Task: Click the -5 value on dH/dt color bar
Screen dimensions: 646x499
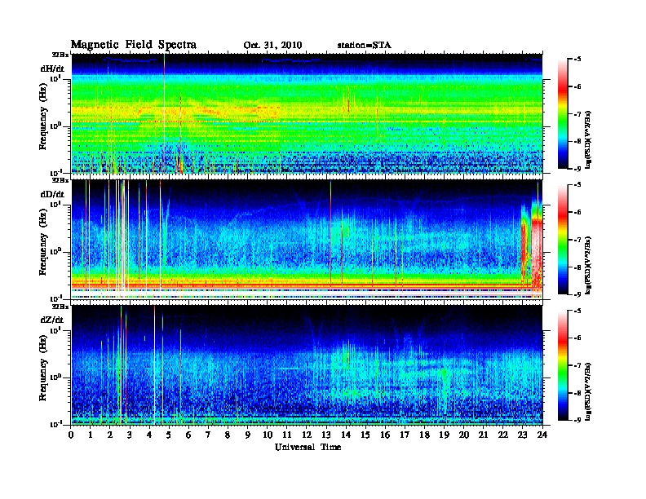Action: [577, 60]
